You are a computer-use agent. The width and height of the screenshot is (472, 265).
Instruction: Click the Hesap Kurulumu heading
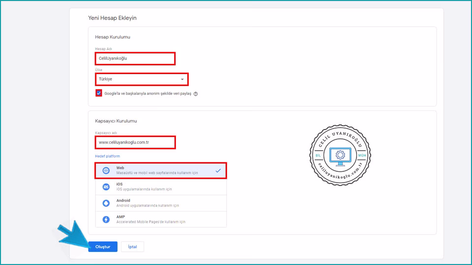[113, 37]
